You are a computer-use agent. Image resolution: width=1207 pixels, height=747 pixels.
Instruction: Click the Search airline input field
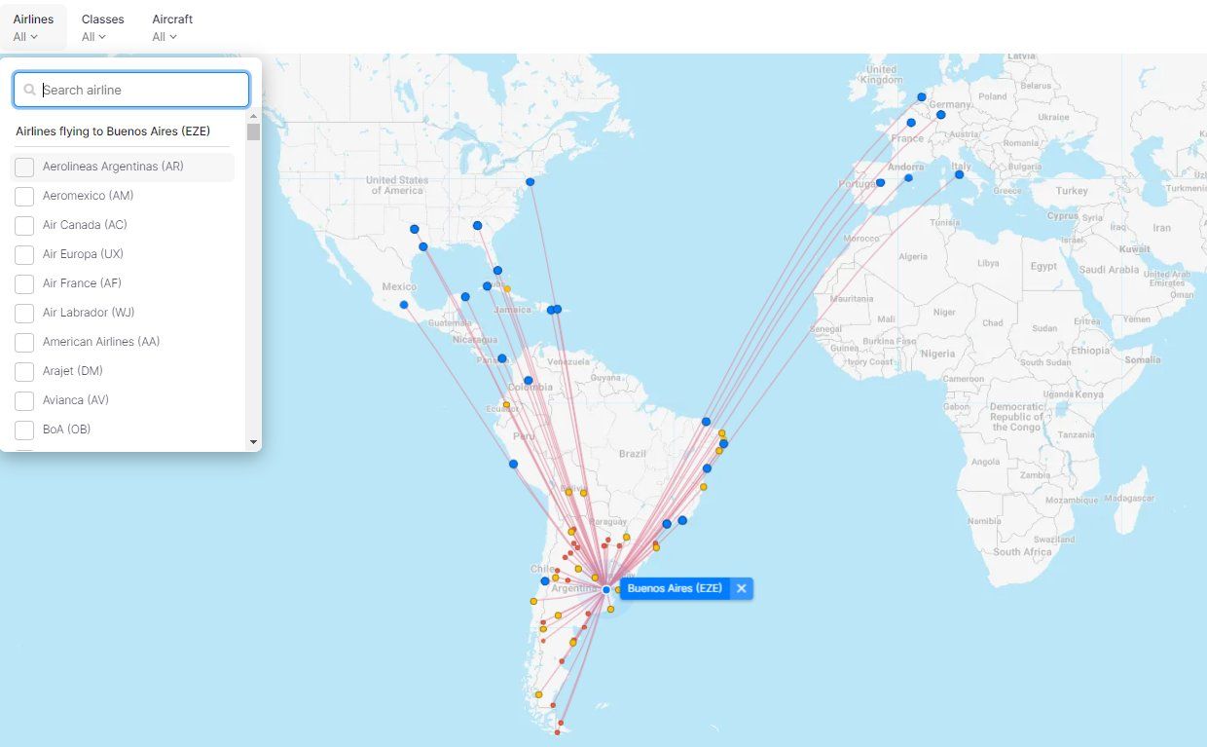[x=131, y=90]
